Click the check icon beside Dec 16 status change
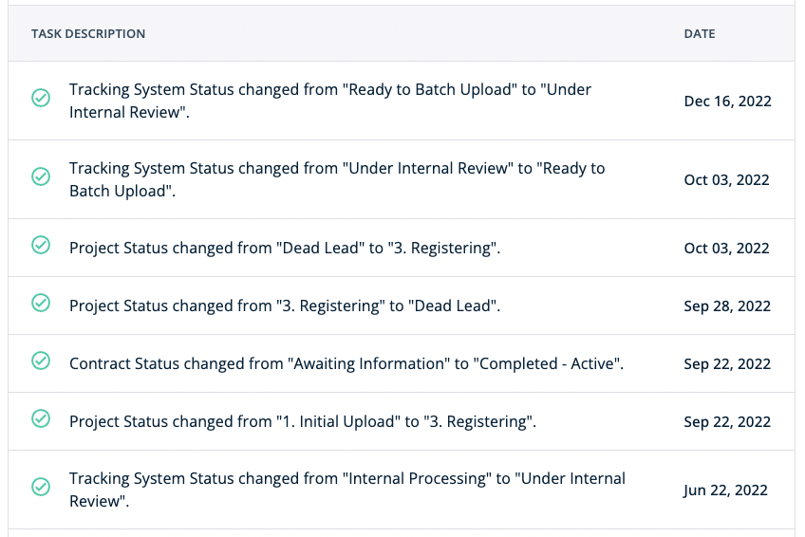 [41, 98]
